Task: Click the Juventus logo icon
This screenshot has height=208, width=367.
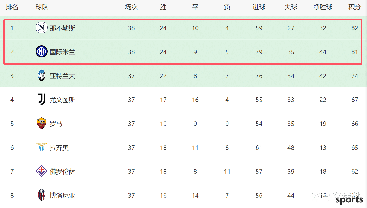Action: (41, 99)
